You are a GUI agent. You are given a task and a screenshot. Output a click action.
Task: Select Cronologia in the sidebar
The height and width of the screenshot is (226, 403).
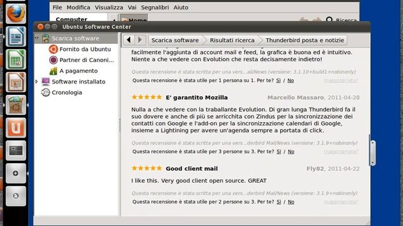click(67, 92)
